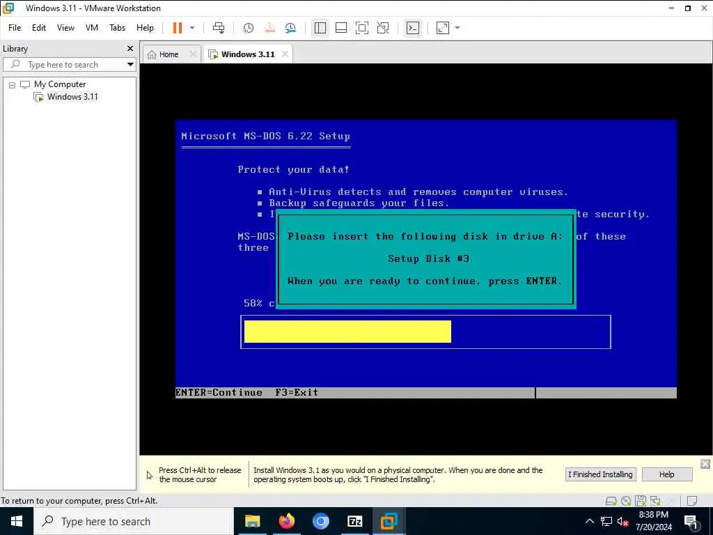Click the muted volume tray icon
The image size is (713, 535).
coord(623,521)
